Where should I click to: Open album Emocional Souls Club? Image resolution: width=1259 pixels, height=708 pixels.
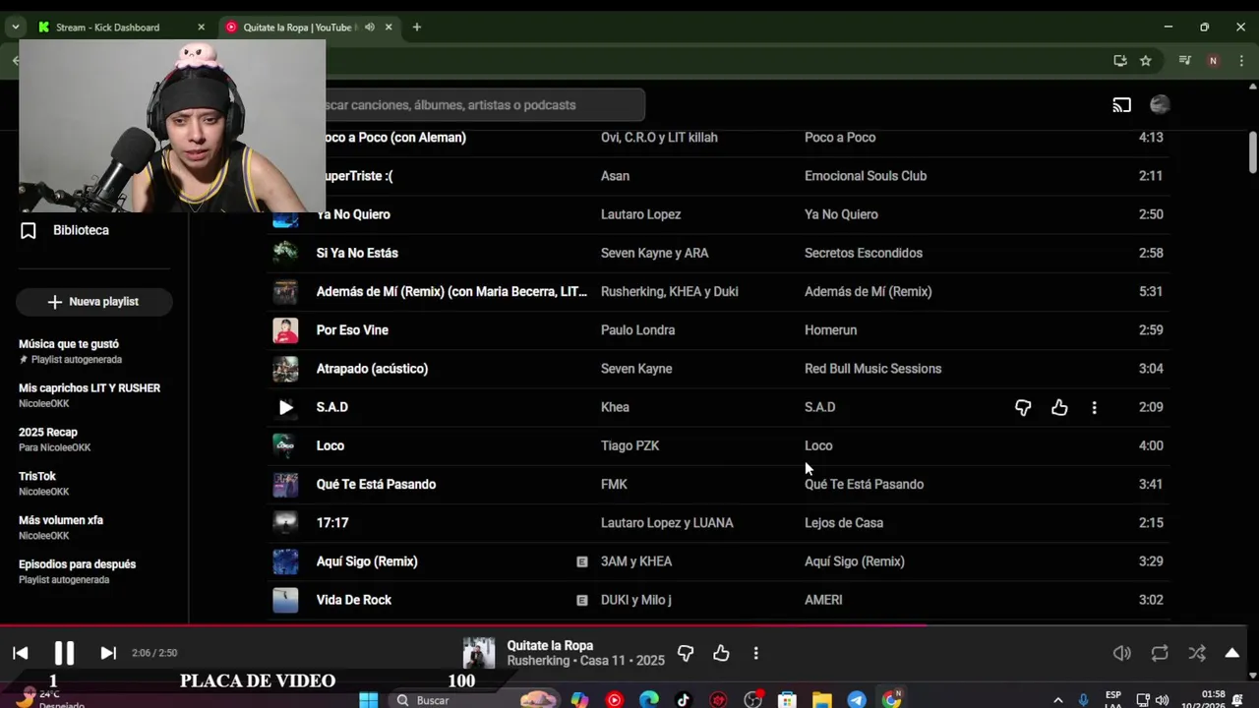point(866,176)
